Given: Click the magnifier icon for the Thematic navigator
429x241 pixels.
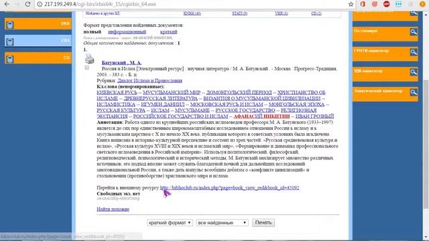Looking at the screenshot, I should (414, 92).
